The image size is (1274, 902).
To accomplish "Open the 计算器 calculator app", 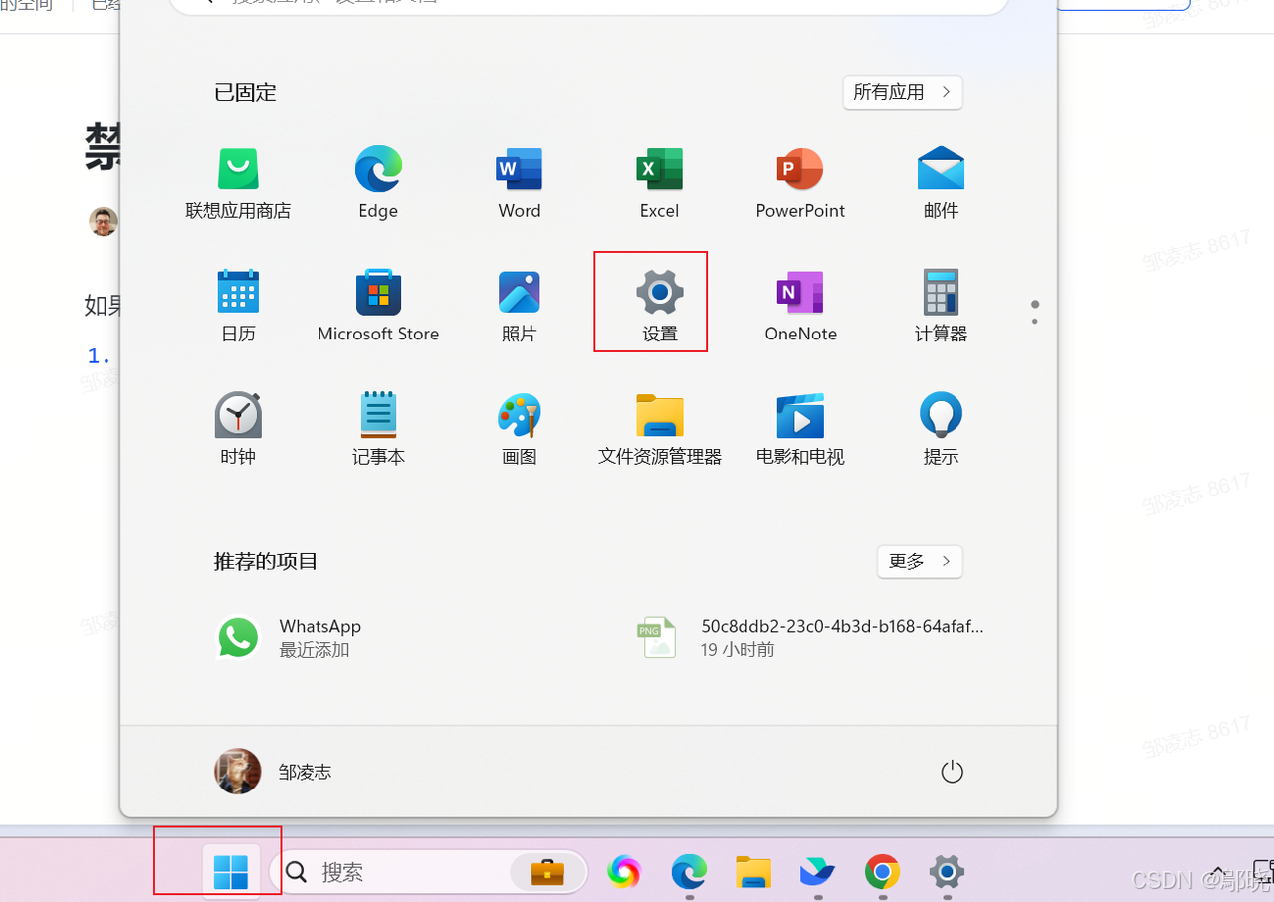I will point(941,307).
